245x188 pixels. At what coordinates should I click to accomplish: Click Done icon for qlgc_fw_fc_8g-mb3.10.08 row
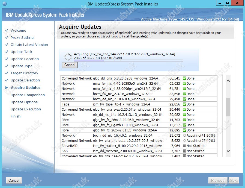pyautogui.click(x=184, y=125)
